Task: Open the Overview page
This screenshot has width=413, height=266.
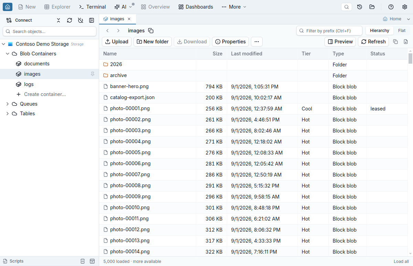Action: pos(155,7)
